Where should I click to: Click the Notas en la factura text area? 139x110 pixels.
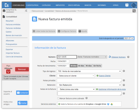(x=90, y=93)
